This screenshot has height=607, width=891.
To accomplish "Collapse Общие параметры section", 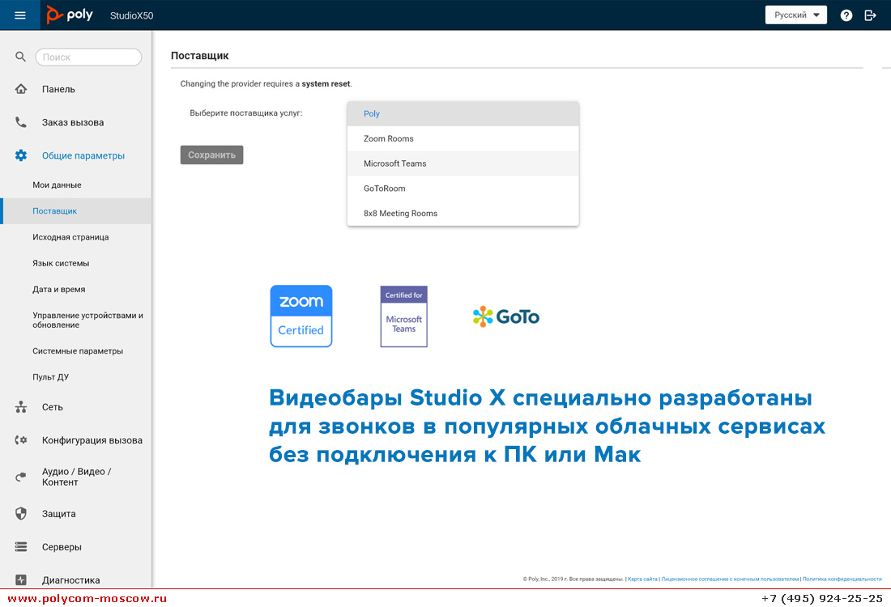I will tap(83, 155).
